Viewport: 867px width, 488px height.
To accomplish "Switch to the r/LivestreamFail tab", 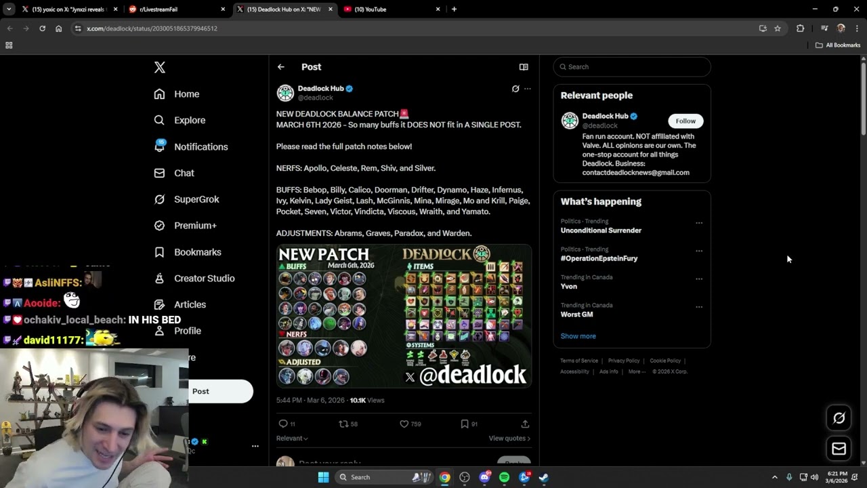I will pos(177,9).
